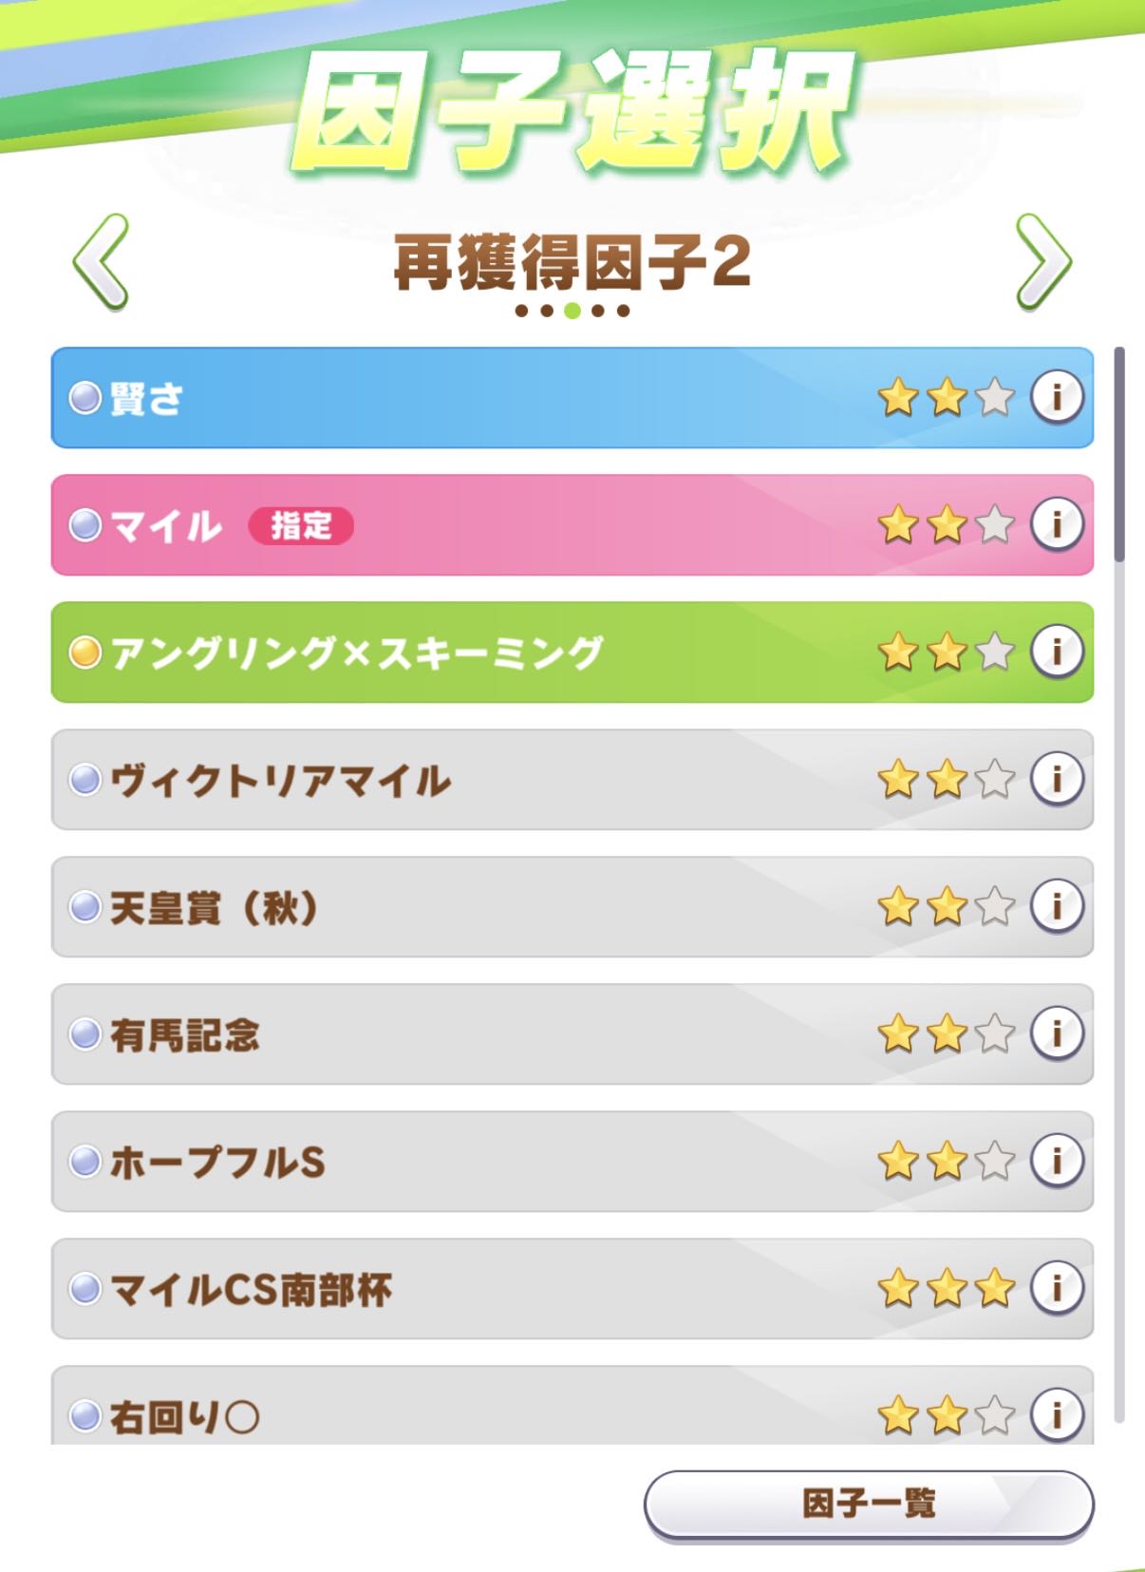This screenshot has height=1572, width=1145.
Task: Jump to first page indicator dot
Action: point(521,311)
